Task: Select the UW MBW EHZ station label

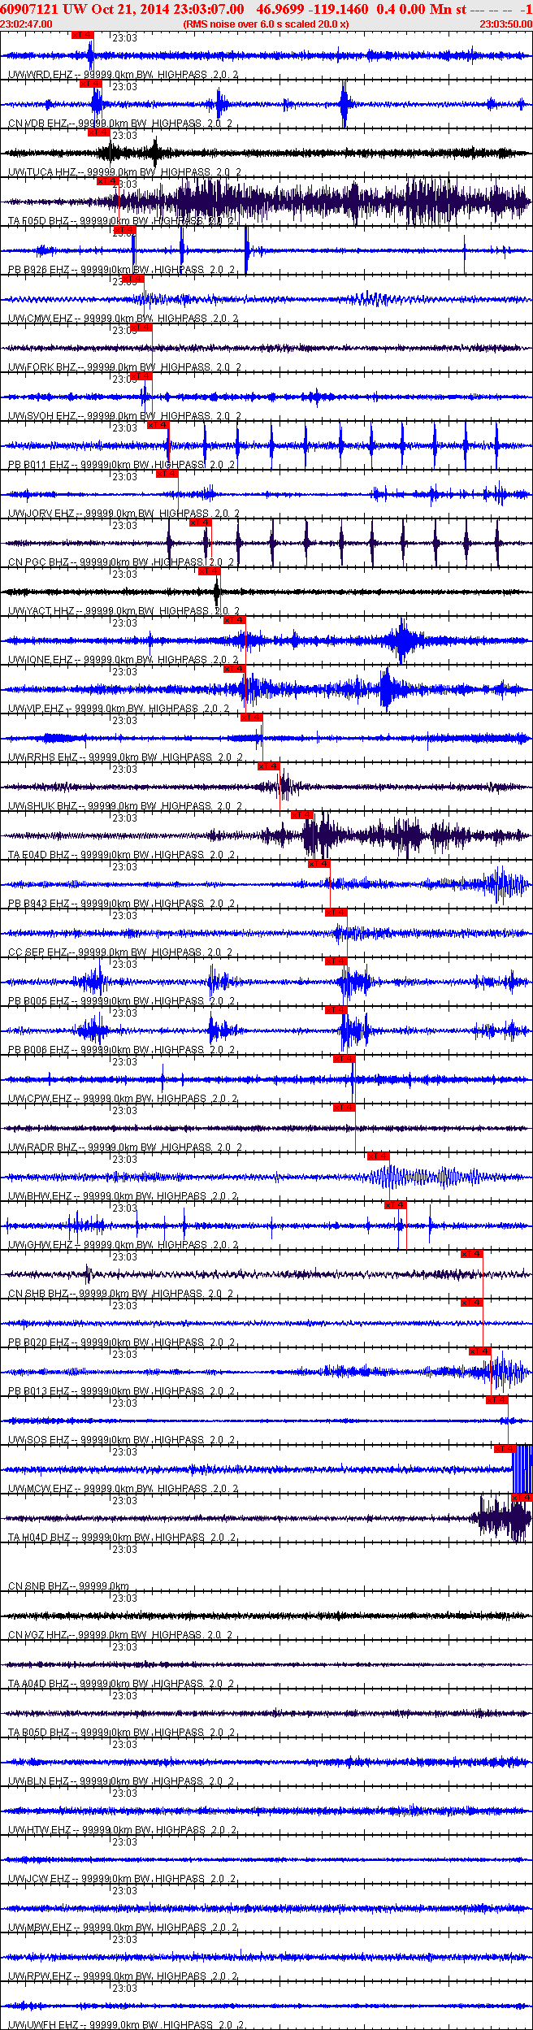Action: coord(123,1928)
